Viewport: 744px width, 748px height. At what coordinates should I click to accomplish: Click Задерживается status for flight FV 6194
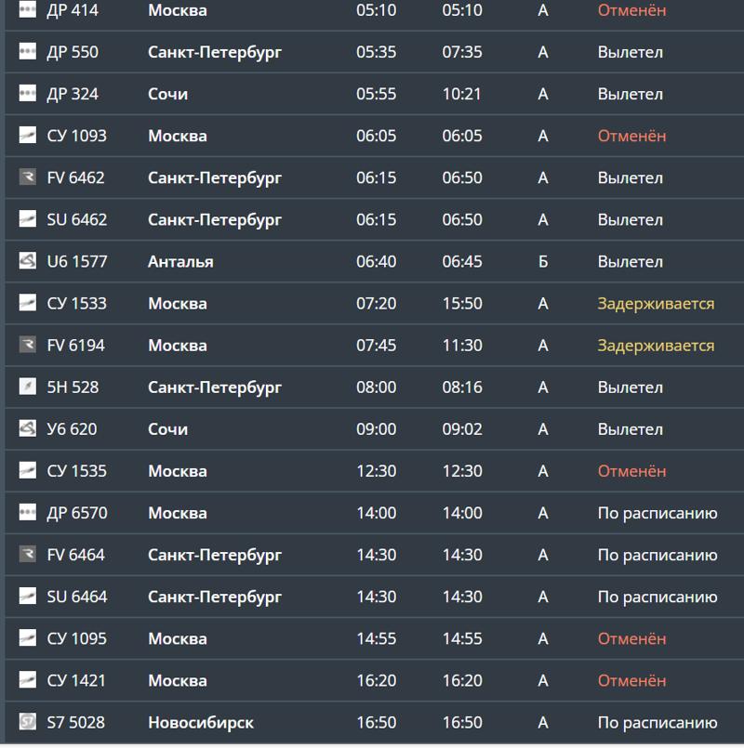pyautogui.click(x=656, y=346)
